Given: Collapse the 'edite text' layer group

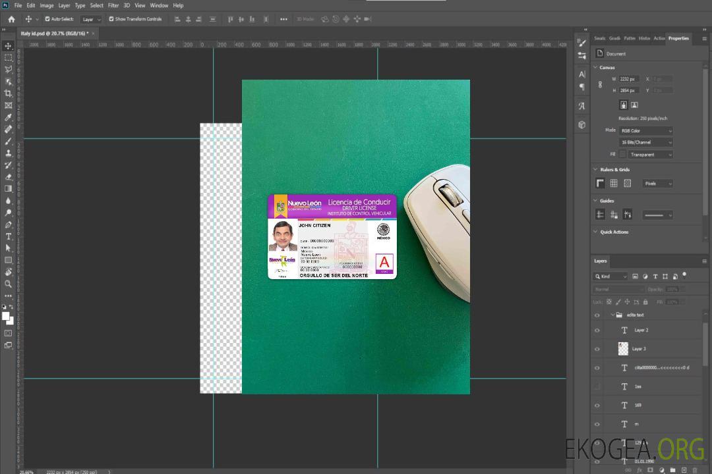Looking at the screenshot, I should coord(612,315).
